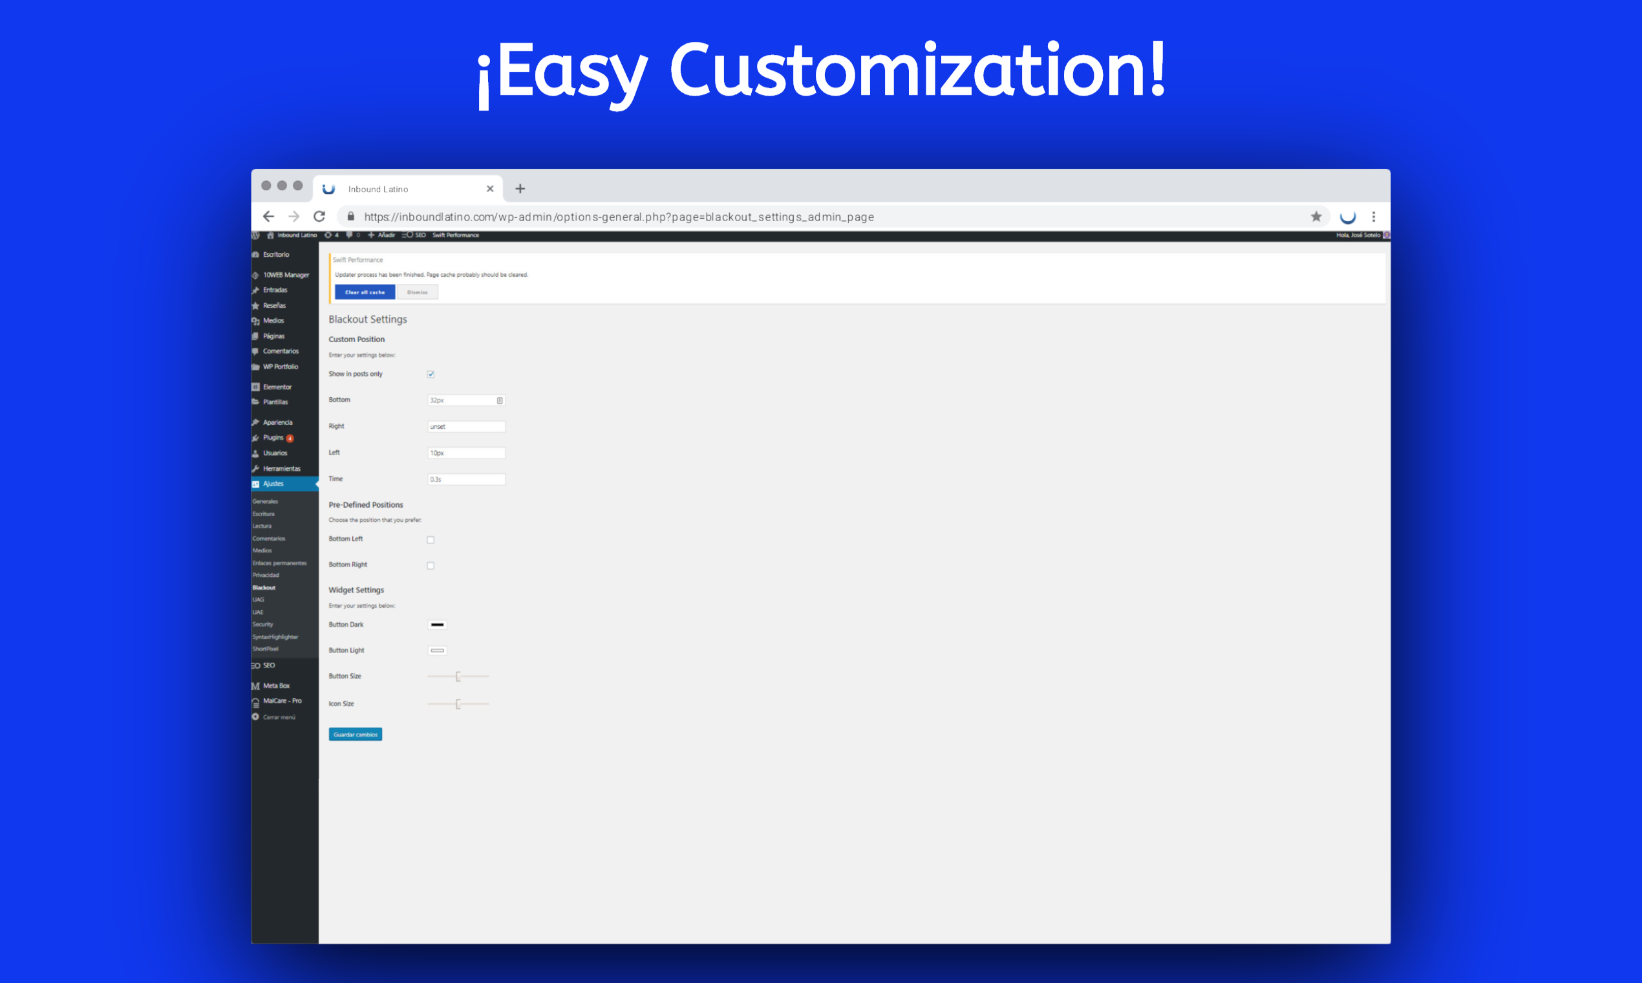Dismiss the Swift Performance notice
Screen dimensions: 1642x983
(x=418, y=292)
